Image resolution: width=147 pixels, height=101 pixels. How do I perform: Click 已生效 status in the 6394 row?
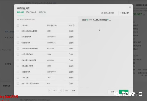tap(71, 31)
